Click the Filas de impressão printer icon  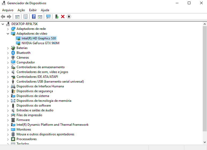[13, 115]
